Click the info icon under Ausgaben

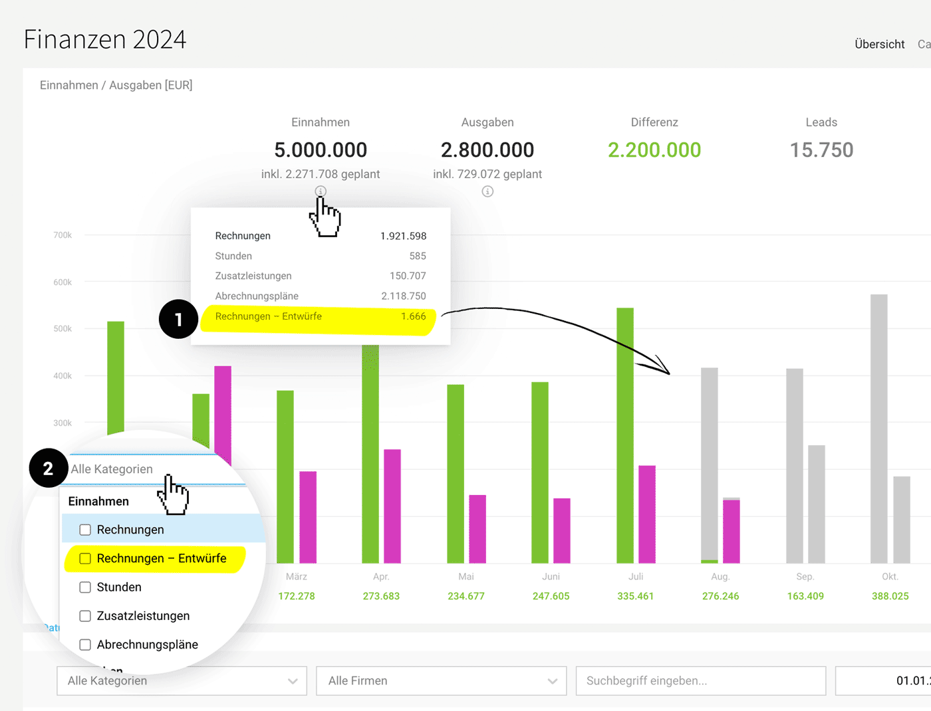point(487,191)
